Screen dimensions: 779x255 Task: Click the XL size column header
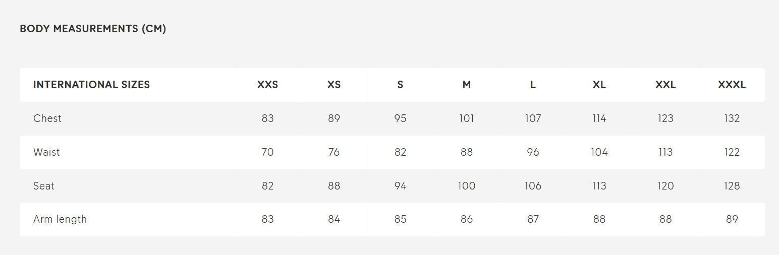[599, 85]
